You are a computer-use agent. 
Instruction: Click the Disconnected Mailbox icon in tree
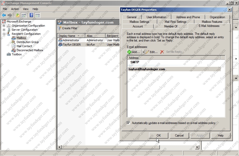[14, 50]
